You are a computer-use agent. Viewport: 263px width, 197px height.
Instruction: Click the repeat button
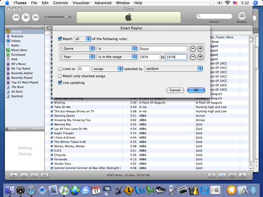pyautogui.click(x=34, y=175)
